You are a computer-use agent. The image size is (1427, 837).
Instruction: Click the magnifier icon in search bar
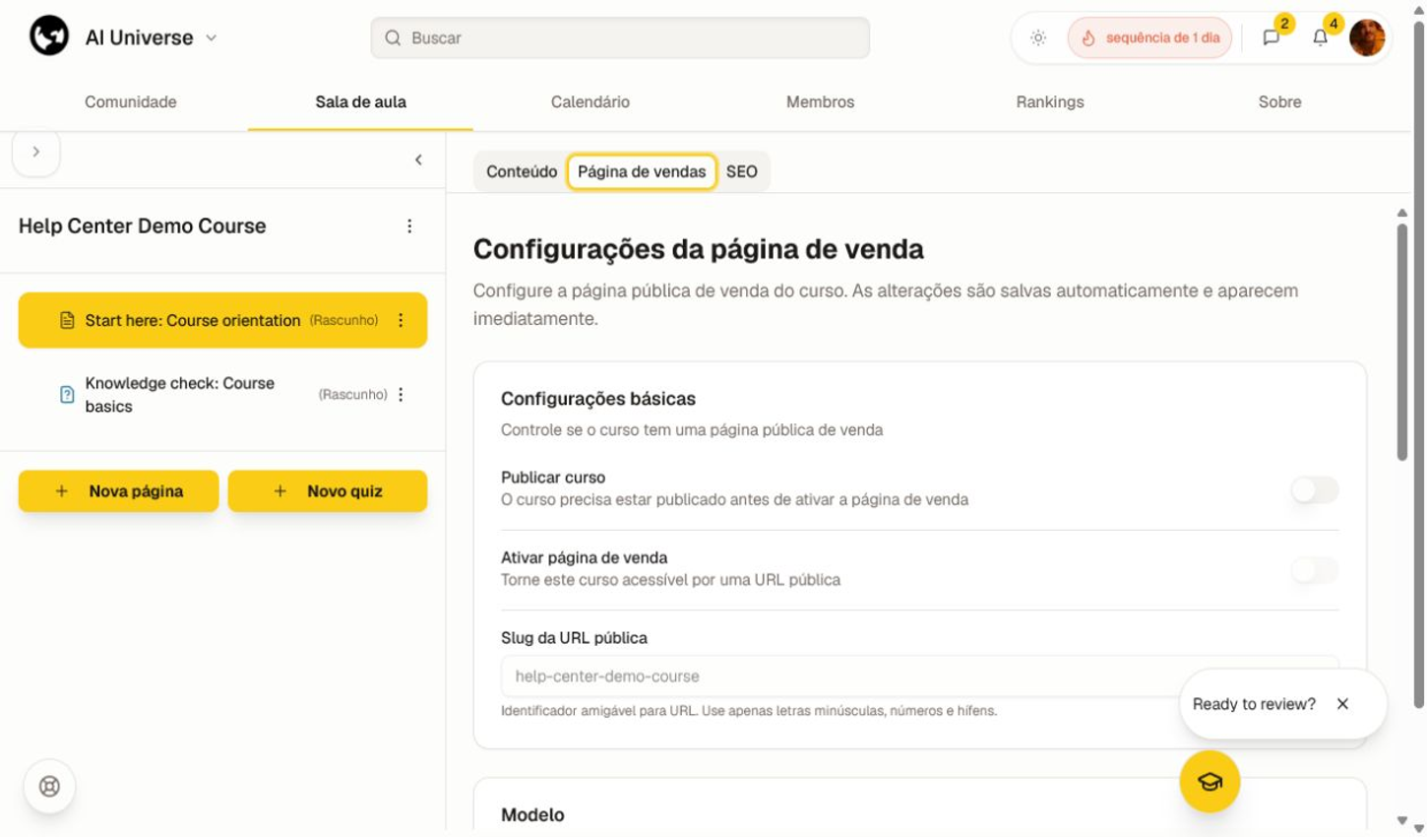393,37
